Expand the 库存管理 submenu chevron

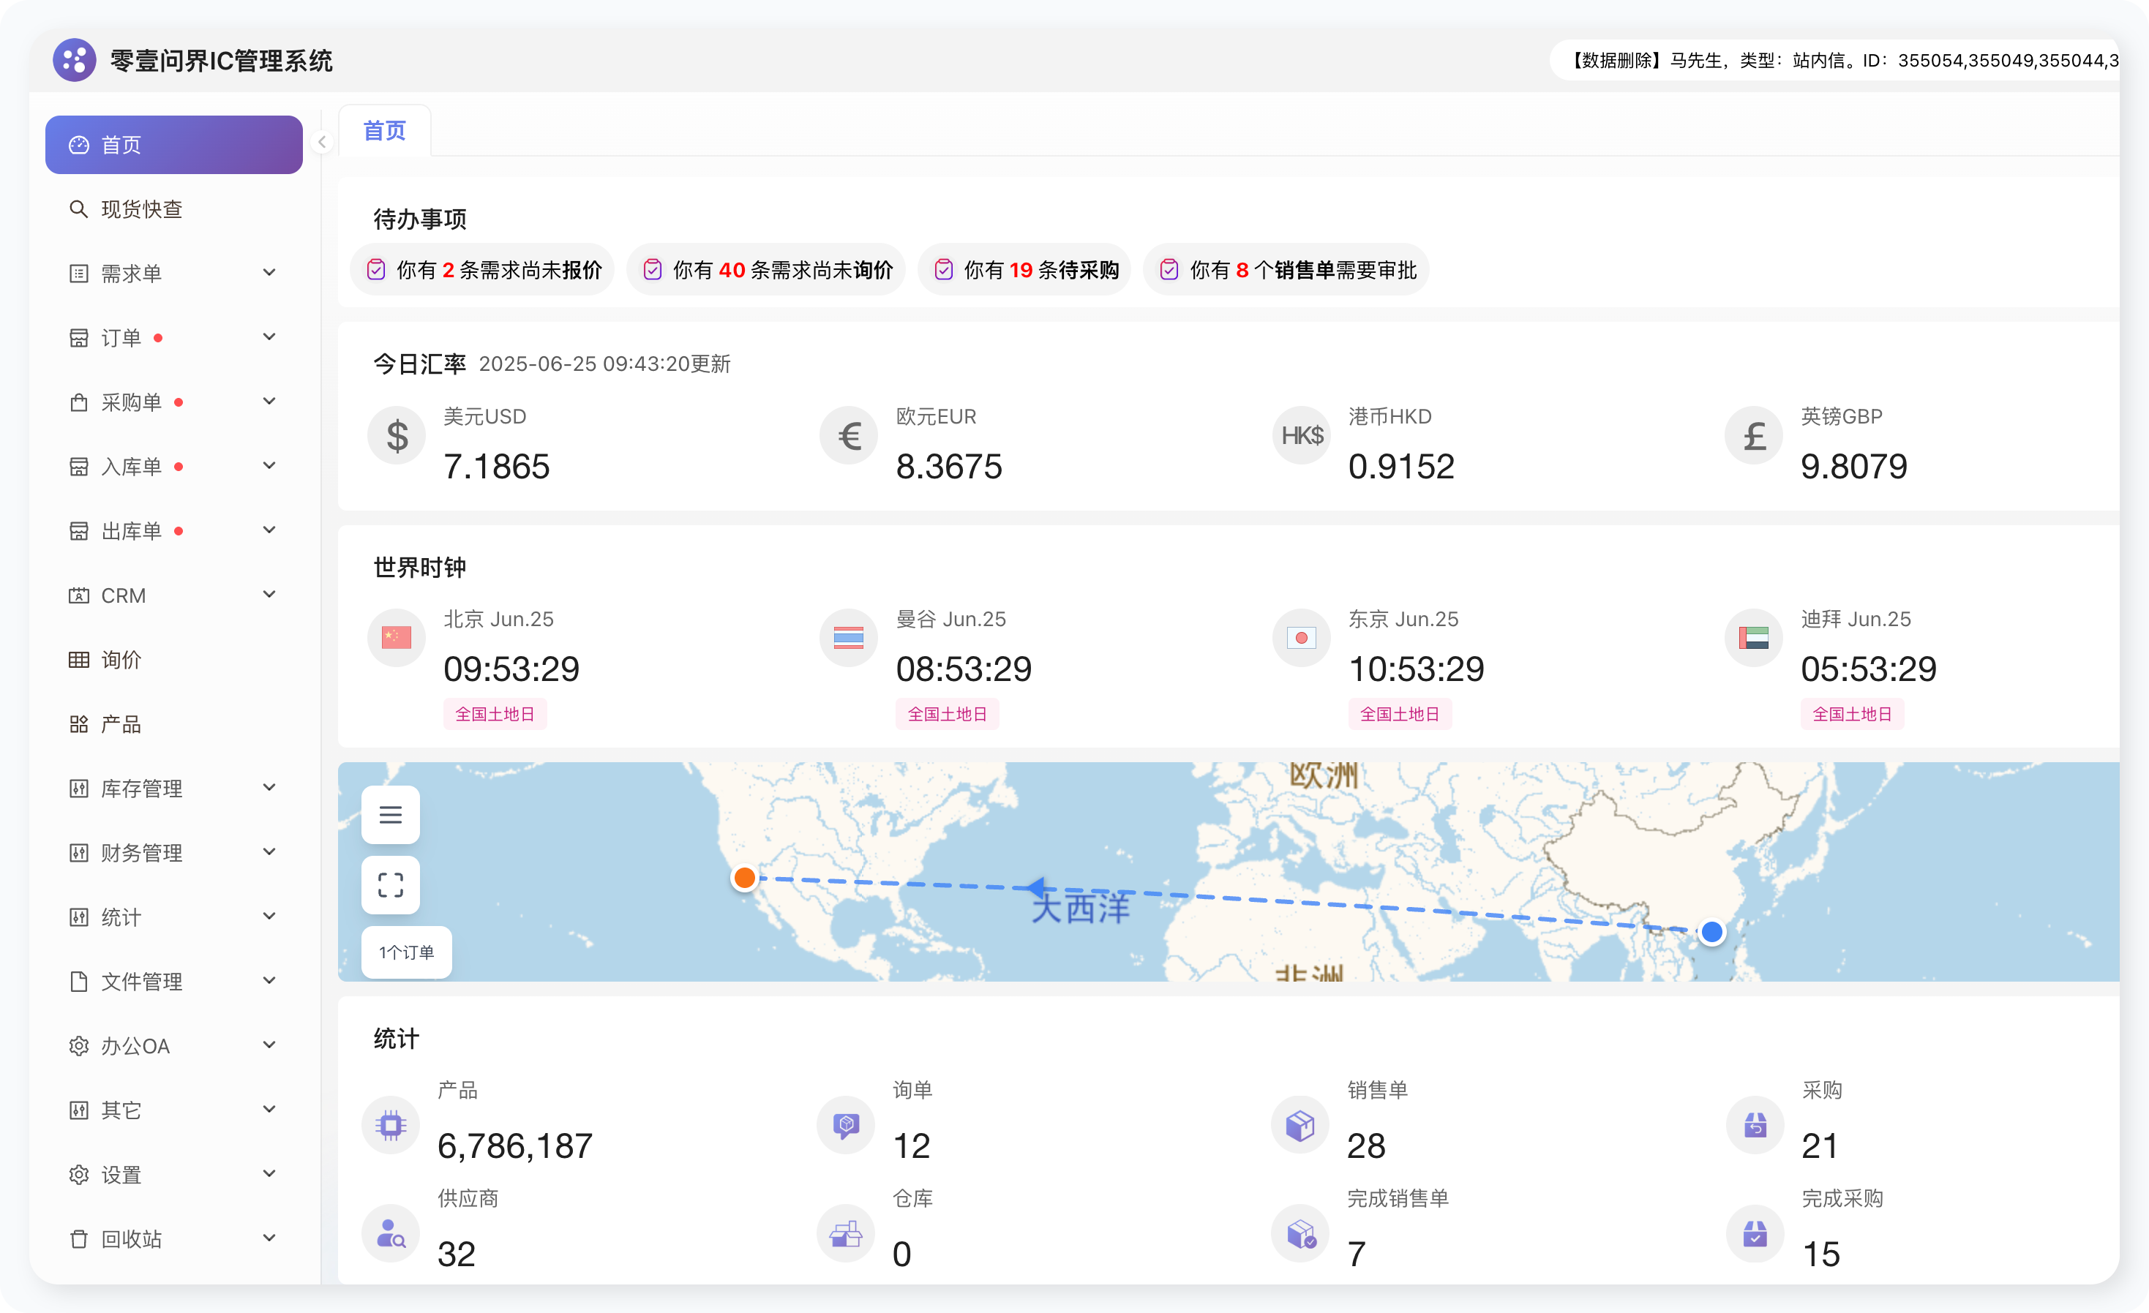click(269, 787)
